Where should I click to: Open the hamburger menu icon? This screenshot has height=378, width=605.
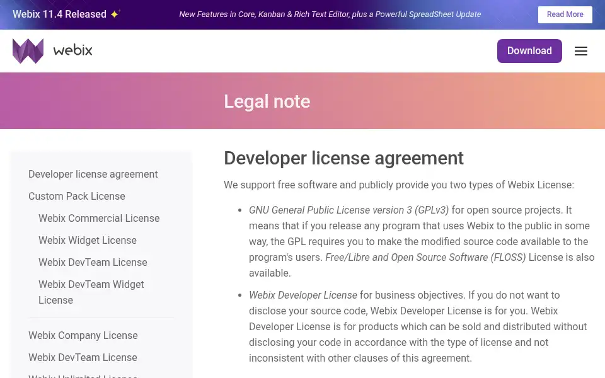point(580,51)
